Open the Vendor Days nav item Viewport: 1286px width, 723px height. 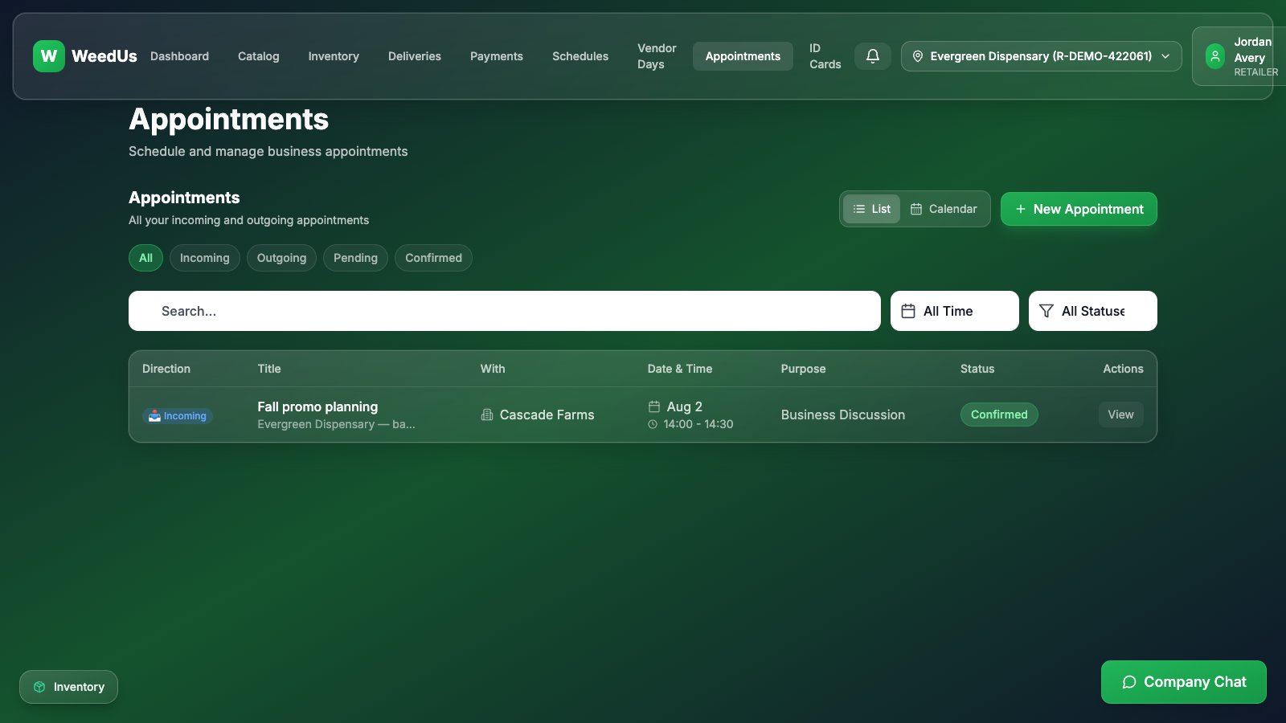[657, 56]
